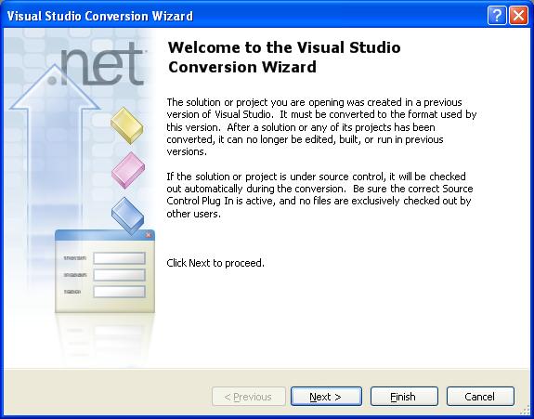Viewport: 534px width, 419px height.
Task: Cancel the conversion wizard
Action: [x=480, y=396]
